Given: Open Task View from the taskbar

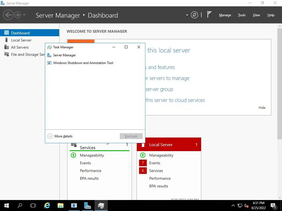Looking at the screenshot, I should pos(33,206).
